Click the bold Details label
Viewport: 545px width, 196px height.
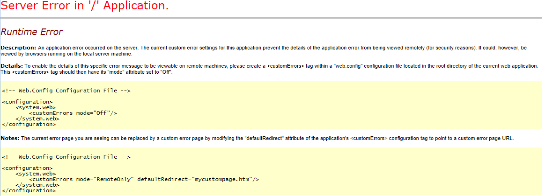[x=12, y=66]
